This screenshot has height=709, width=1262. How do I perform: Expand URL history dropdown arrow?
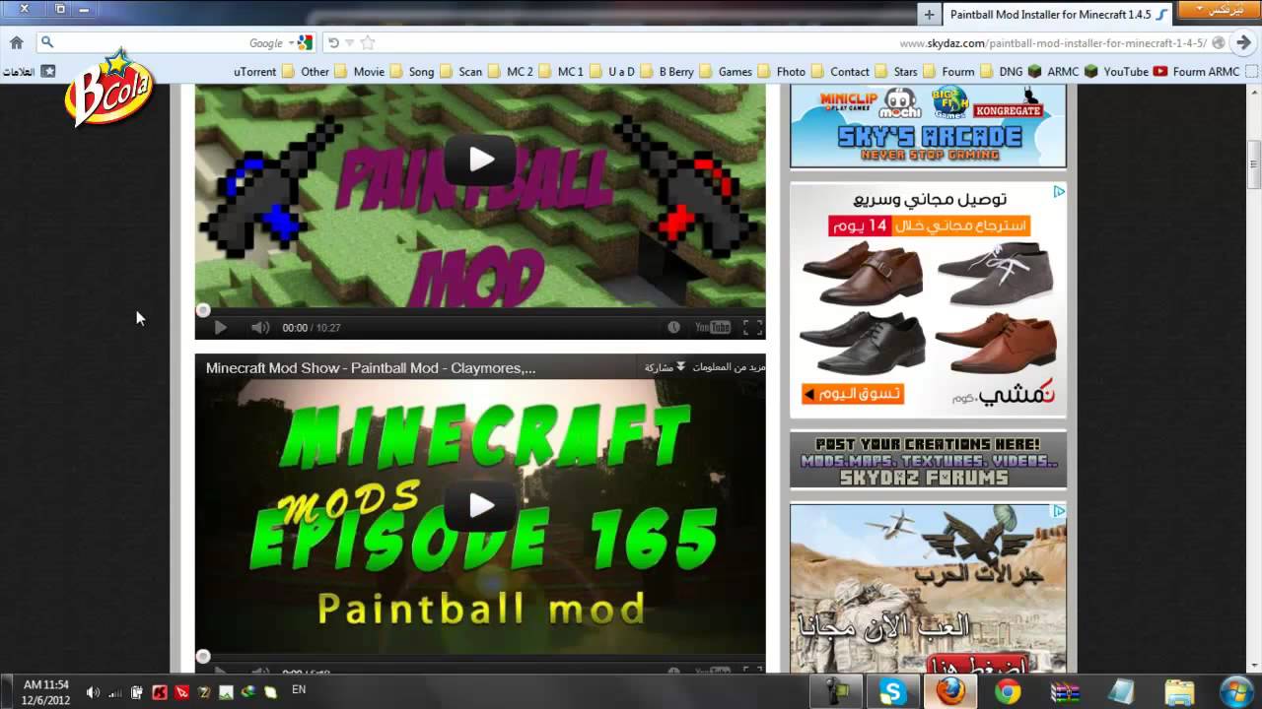(x=349, y=42)
